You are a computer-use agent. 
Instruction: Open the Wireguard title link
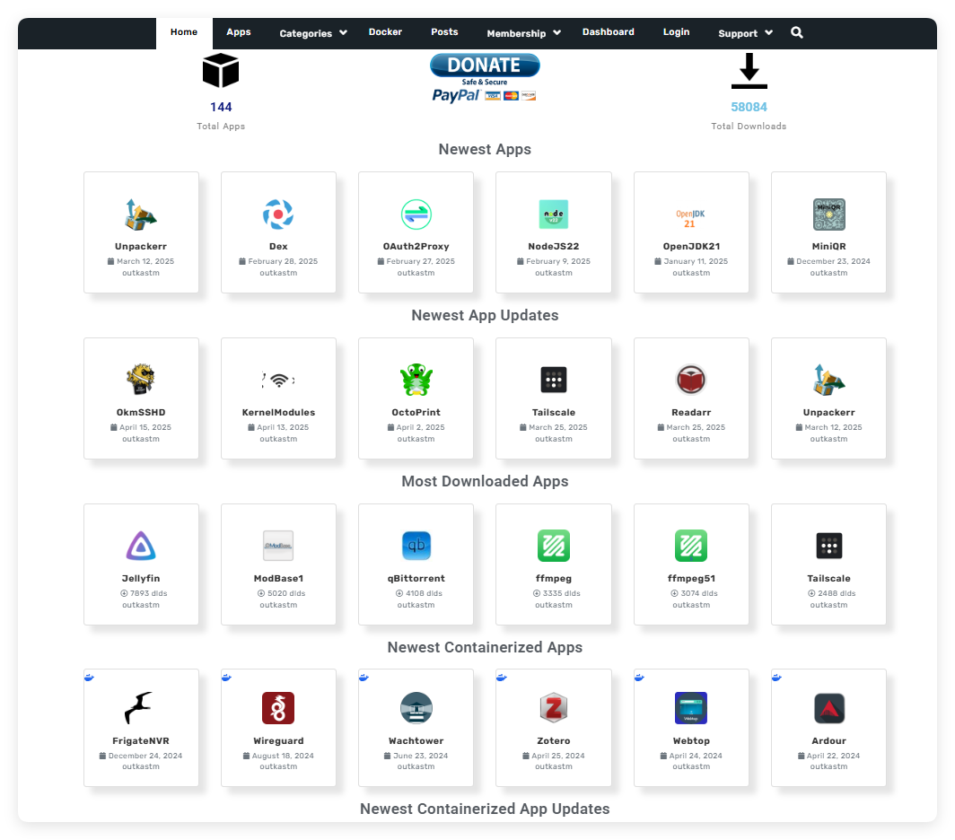click(x=278, y=740)
